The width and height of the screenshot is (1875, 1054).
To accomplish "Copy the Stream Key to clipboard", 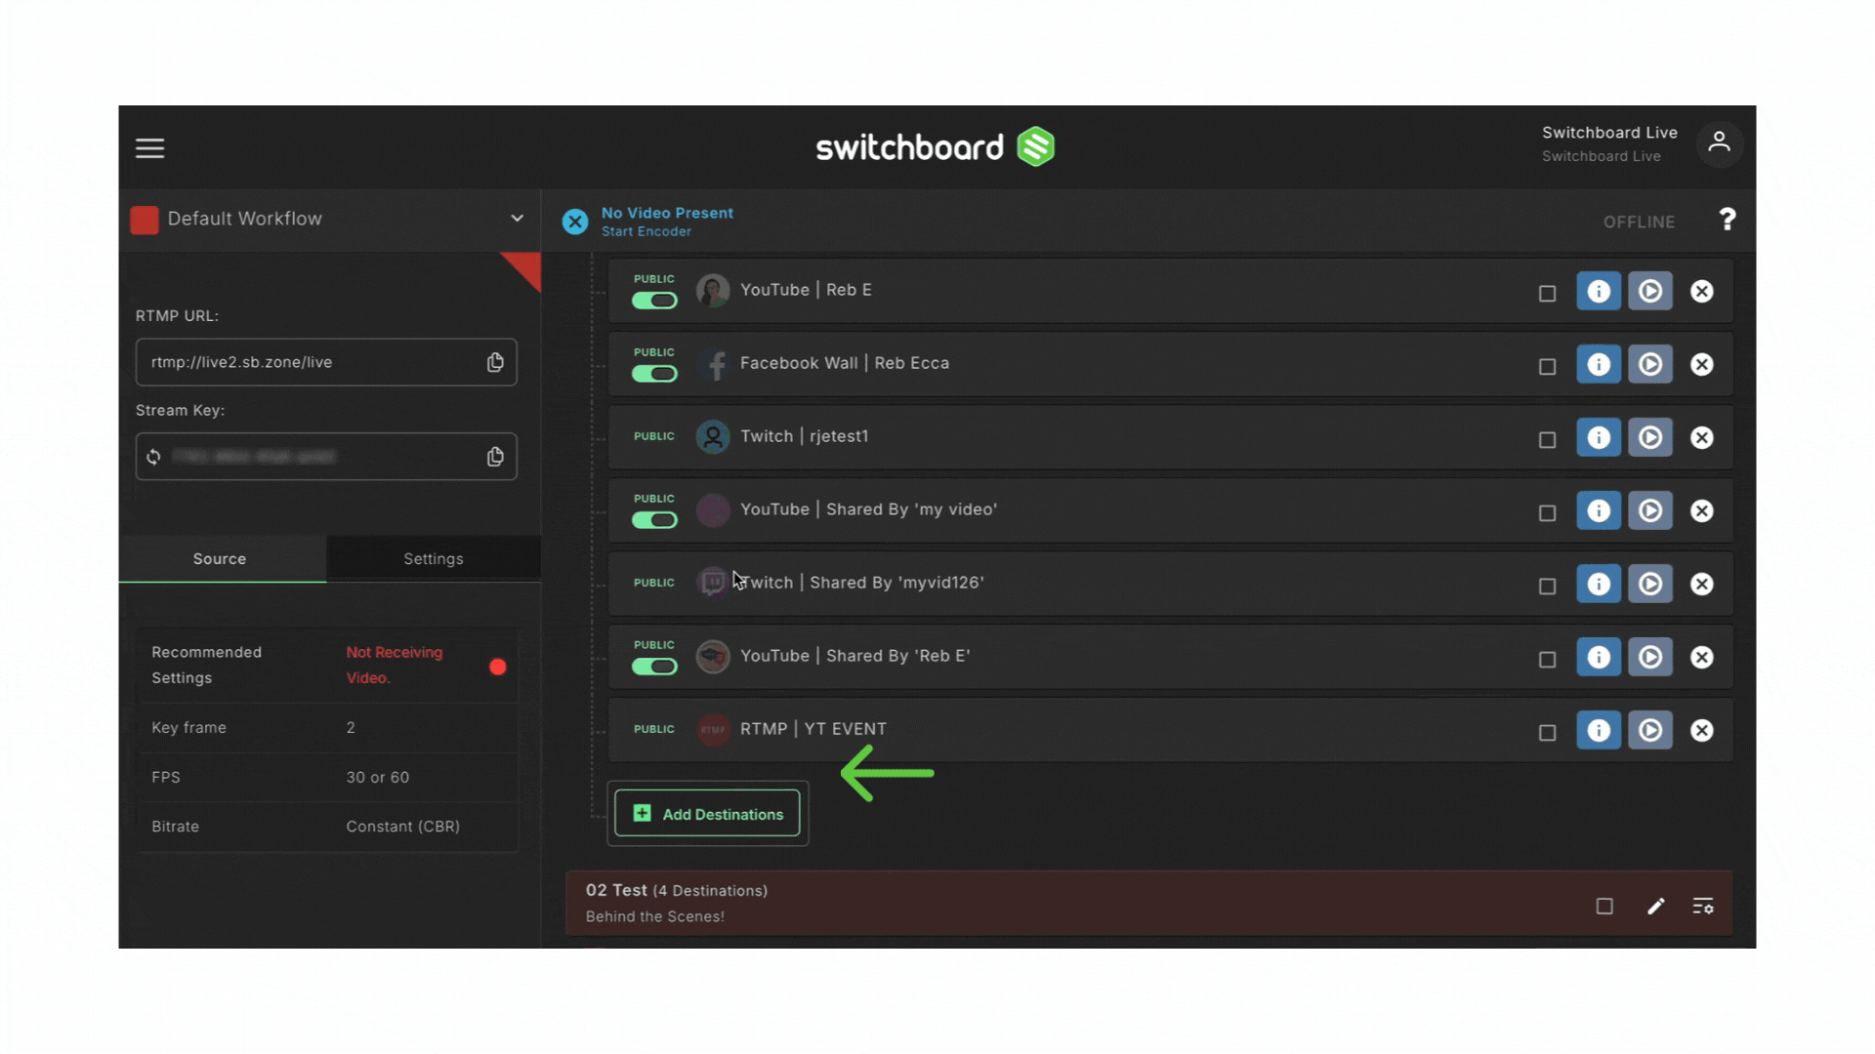I will coord(495,457).
